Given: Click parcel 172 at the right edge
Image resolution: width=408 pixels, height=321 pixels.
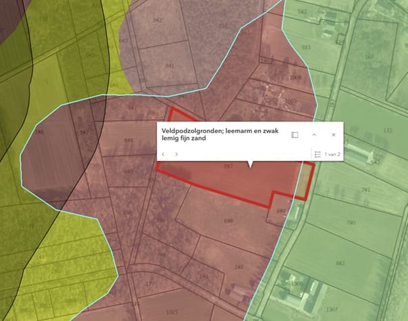Looking at the screenshot, I should point(387,130).
